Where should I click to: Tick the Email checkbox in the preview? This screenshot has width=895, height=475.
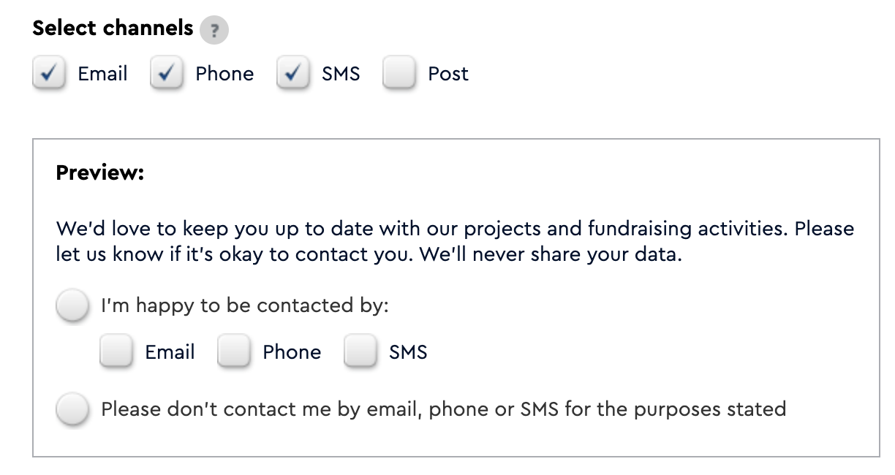coord(116,352)
